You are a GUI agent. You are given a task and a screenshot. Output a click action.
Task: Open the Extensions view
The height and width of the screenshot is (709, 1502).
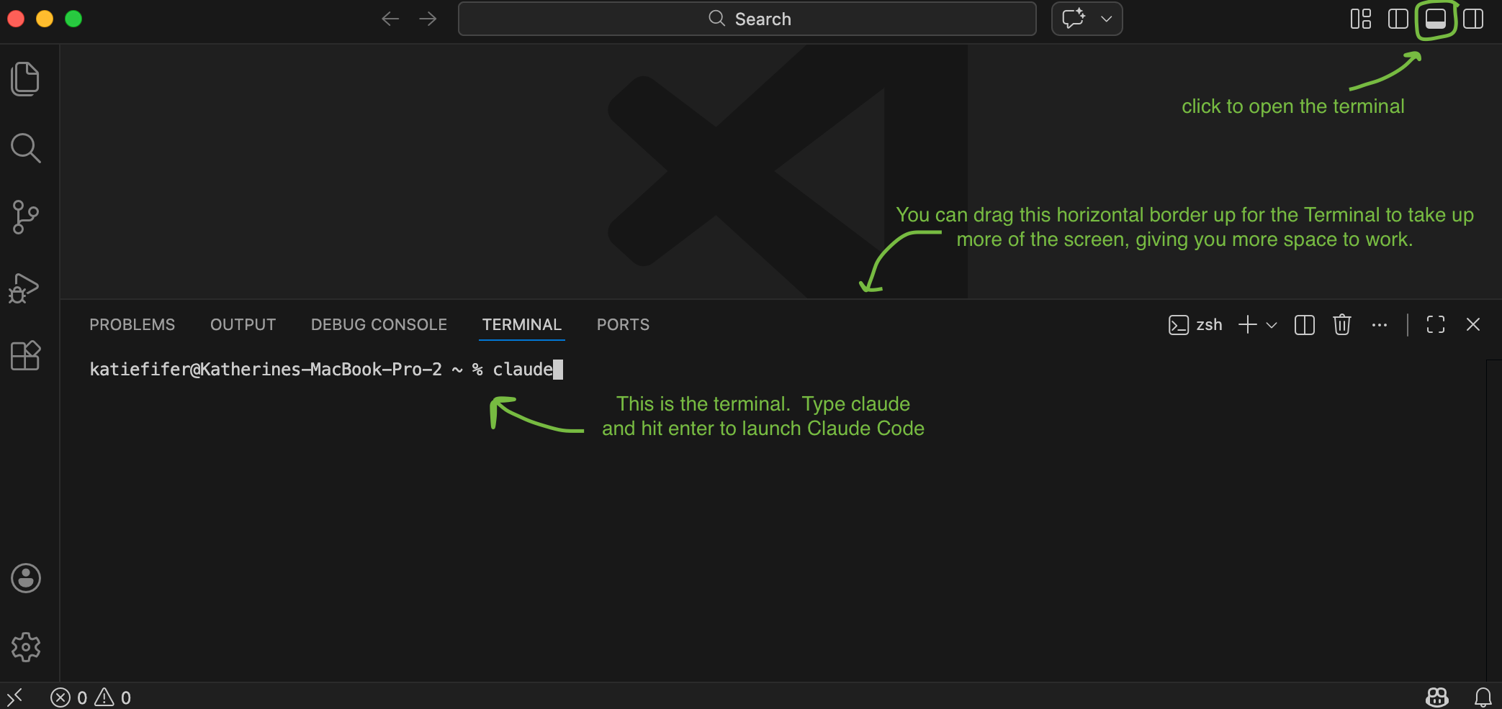25,355
